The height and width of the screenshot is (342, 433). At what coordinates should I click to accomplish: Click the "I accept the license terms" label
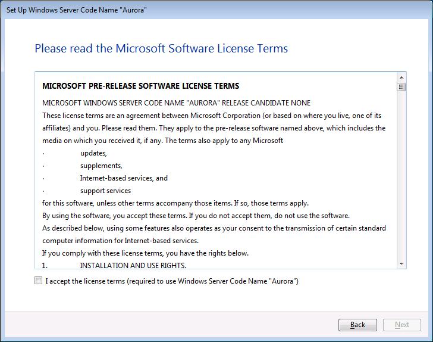(x=171, y=281)
